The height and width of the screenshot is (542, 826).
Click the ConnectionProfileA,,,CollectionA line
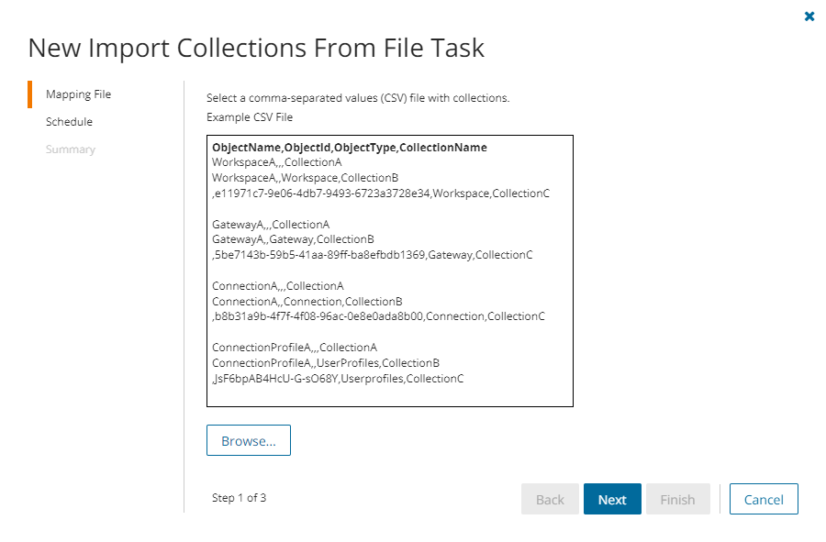tap(295, 348)
